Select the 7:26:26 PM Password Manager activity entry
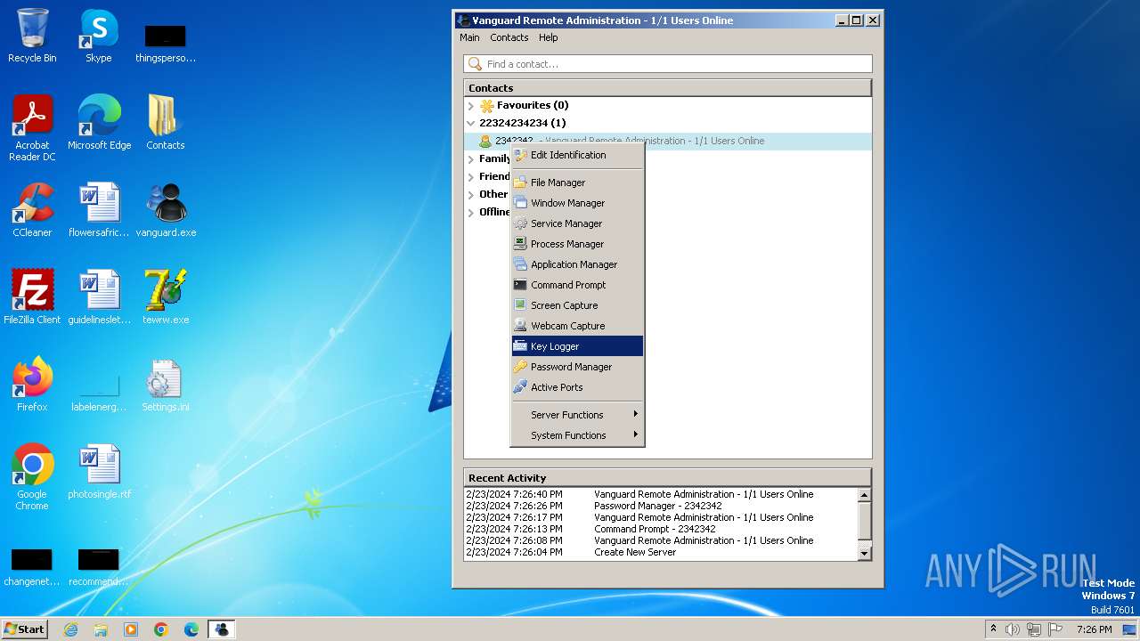Viewport: 1140px width, 641px height. (661, 506)
